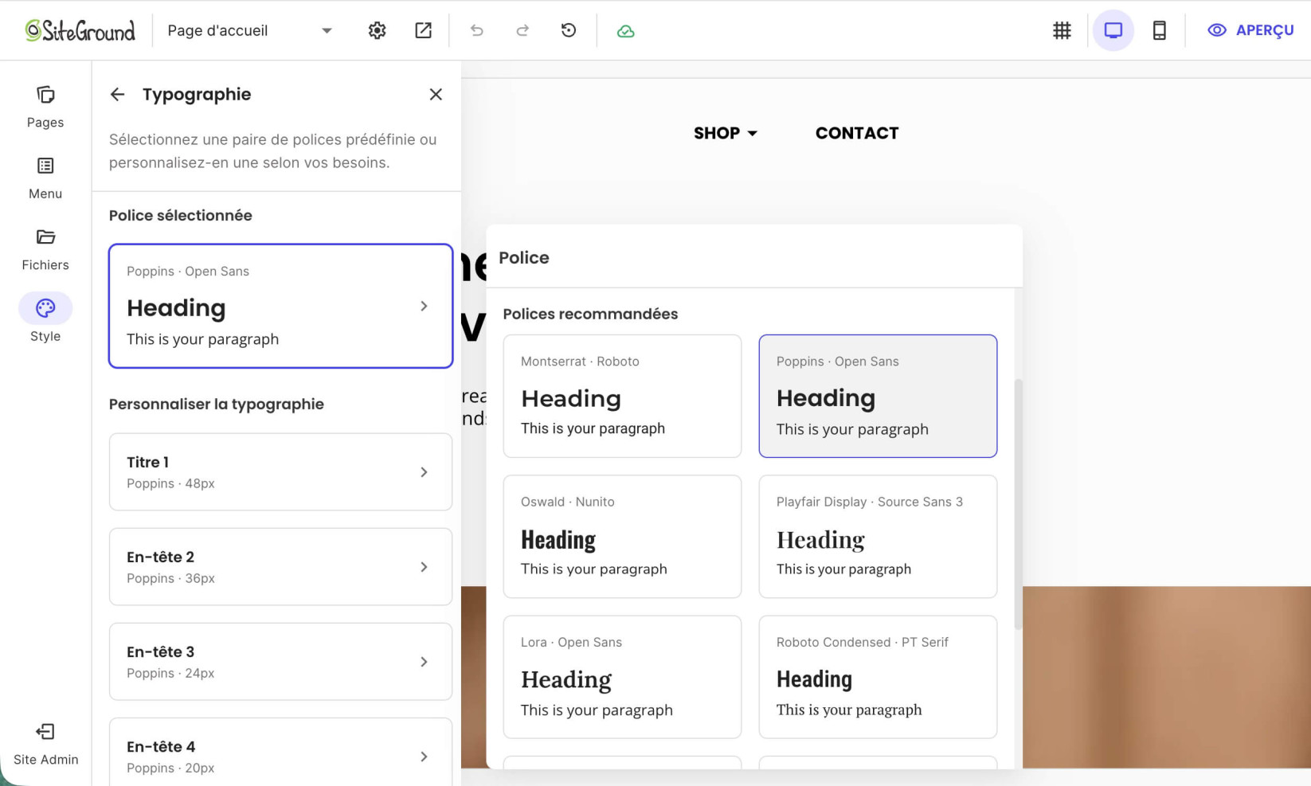Expand the En-tête 4 typography settings
This screenshot has width=1311, height=786.
pos(280,753)
